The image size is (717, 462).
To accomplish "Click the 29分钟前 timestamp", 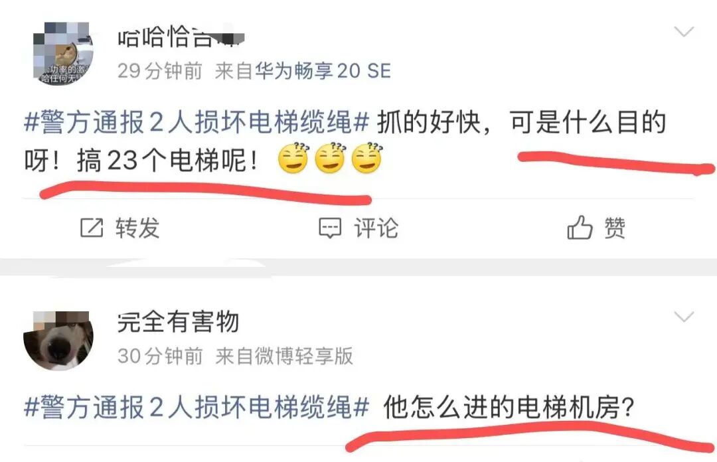I will pos(159,71).
